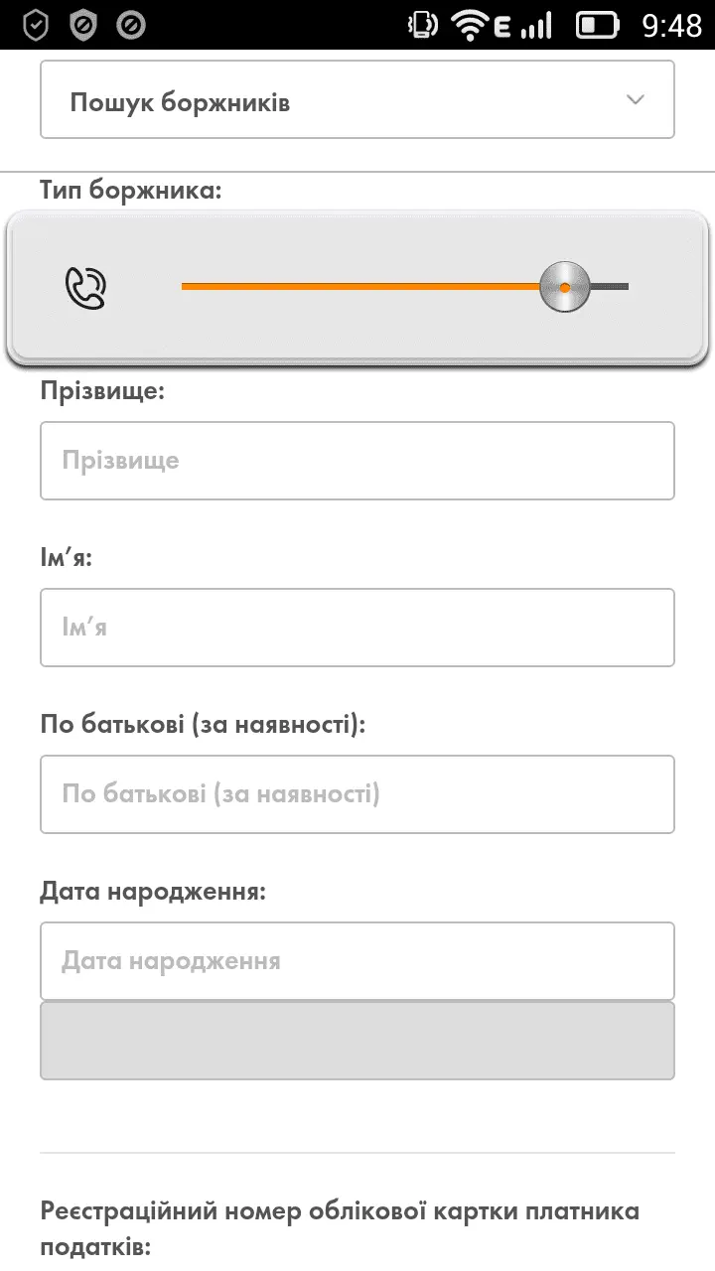This screenshot has height=1271, width=715.
Task: Tap the phone call volume icon
Action: 85,288
